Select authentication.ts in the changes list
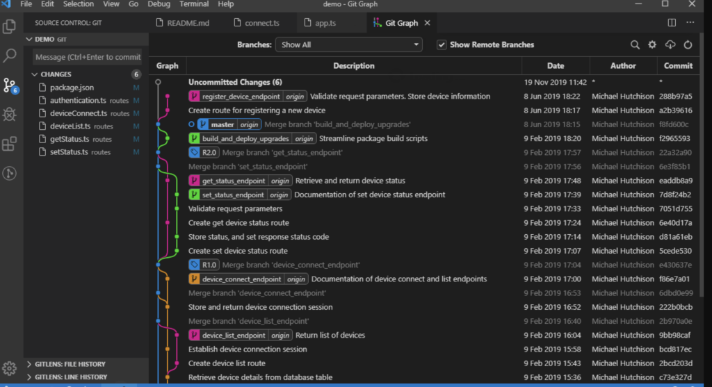Screen dimensions: 712x387 coord(86,100)
